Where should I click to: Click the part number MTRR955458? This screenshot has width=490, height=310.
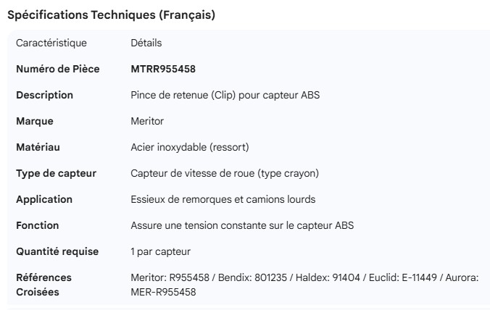(163, 70)
